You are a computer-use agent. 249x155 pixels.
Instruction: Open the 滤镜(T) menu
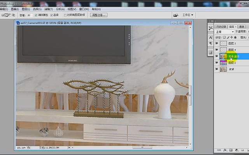(x=49, y=9)
